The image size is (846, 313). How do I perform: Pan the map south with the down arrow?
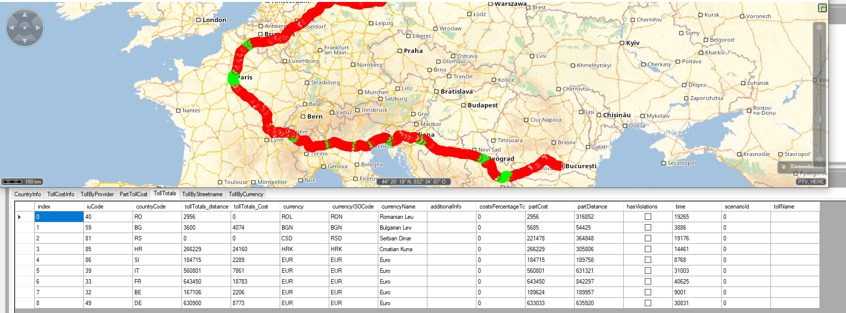coord(25,41)
